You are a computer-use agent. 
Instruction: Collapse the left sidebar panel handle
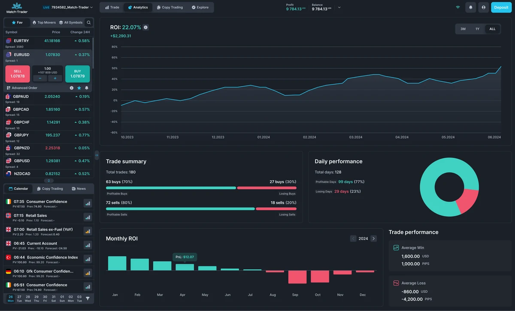coord(97,155)
